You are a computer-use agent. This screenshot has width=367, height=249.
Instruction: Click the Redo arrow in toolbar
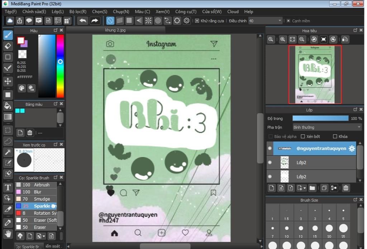(x=95, y=20)
